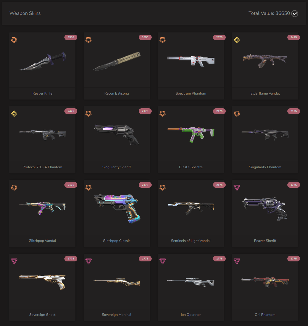This screenshot has width=308, height=326.
Task: Click the tier icon on Protocol 781-A Phantom
Action: (14, 114)
